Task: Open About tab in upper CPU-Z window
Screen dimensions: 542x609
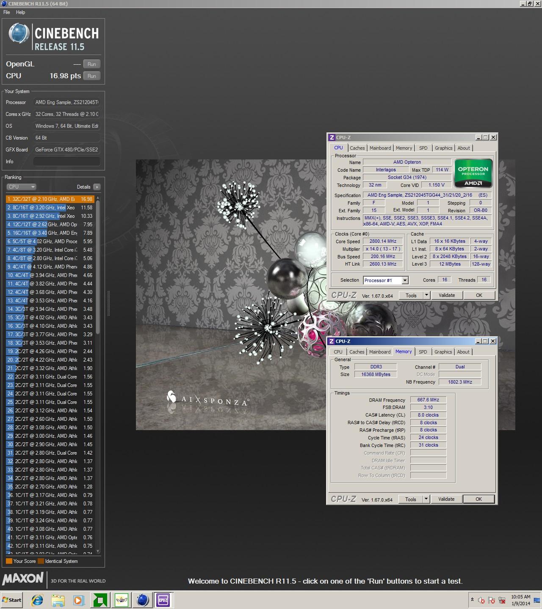Action: pyautogui.click(x=464, y=148)
